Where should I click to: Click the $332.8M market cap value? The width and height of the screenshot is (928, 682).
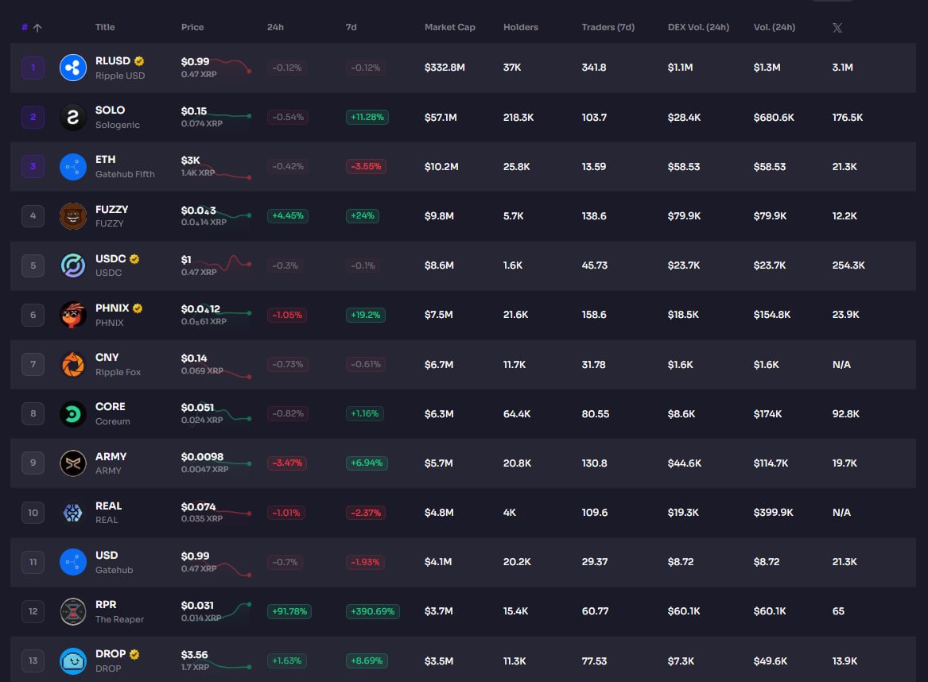pos(445,68)
